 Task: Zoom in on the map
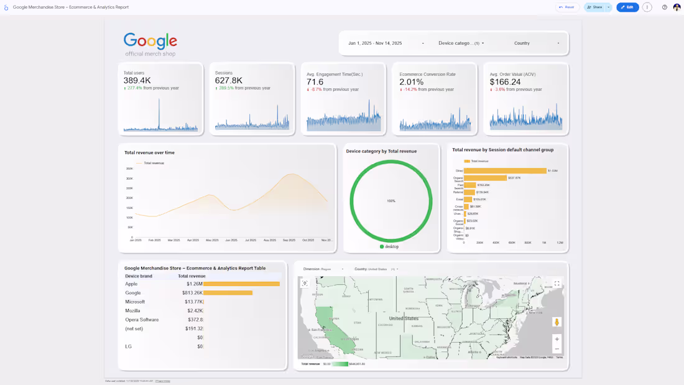557,339
